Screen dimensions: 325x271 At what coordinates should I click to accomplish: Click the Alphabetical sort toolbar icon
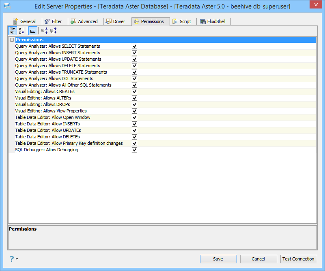[x=22, y=31]
